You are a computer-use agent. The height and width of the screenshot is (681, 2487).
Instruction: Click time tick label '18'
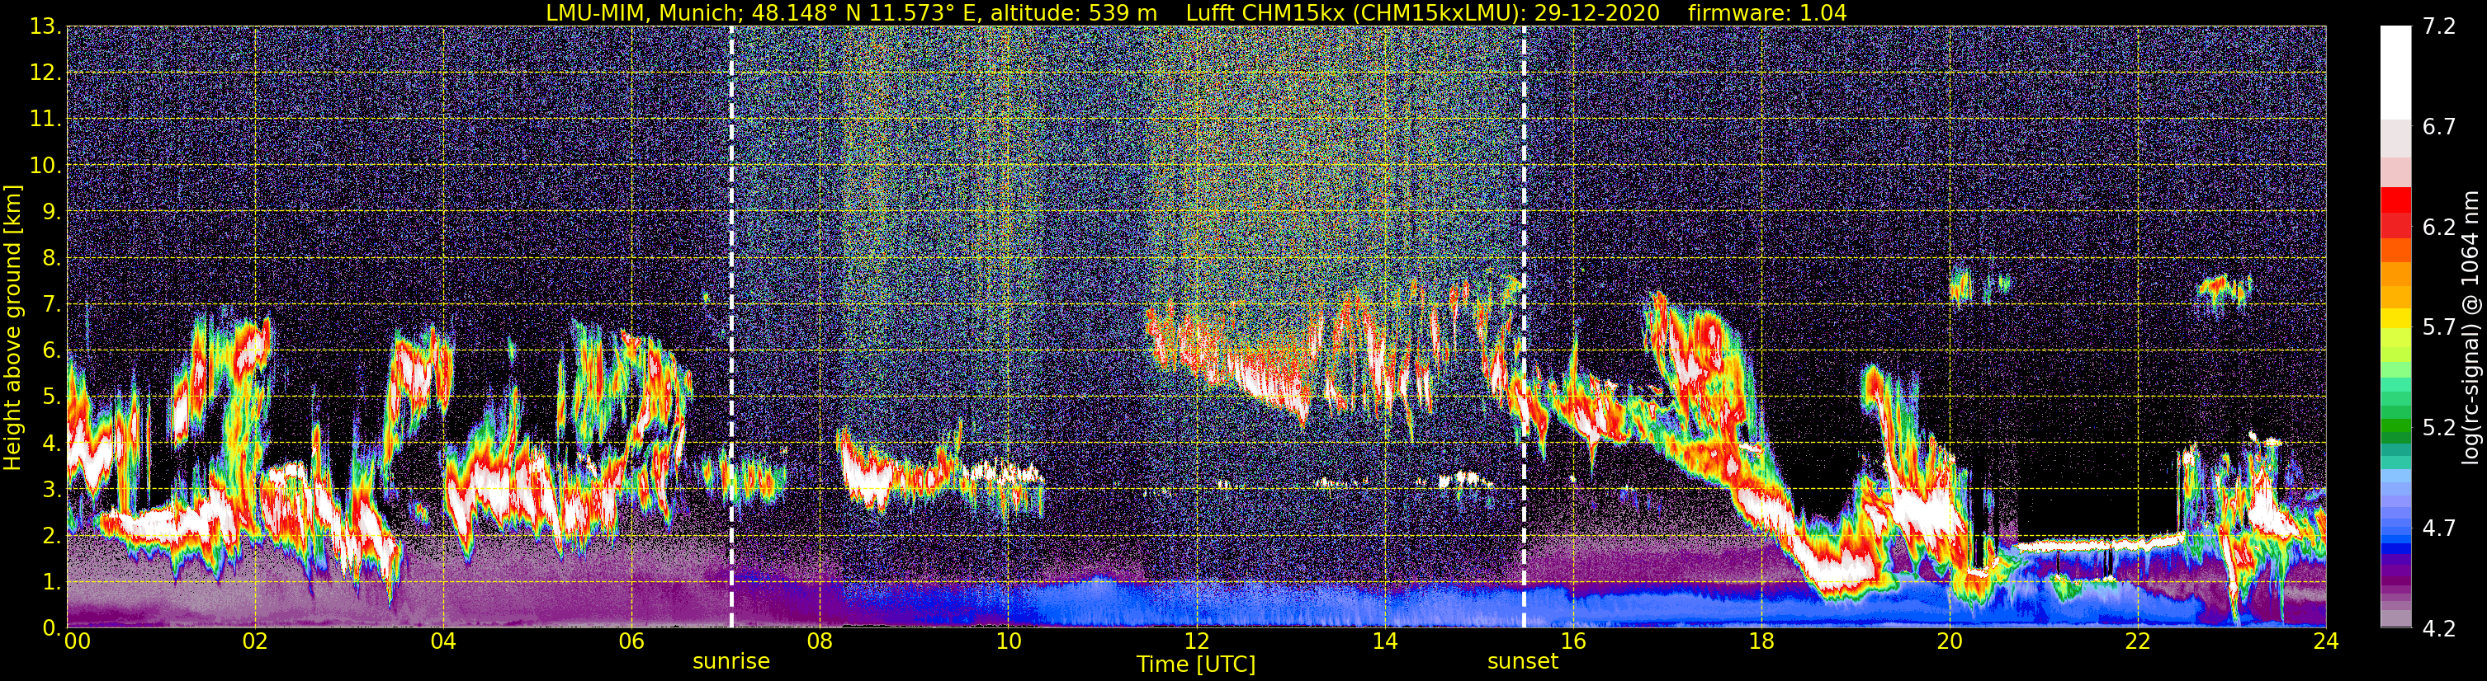(x=1761, y=641)
